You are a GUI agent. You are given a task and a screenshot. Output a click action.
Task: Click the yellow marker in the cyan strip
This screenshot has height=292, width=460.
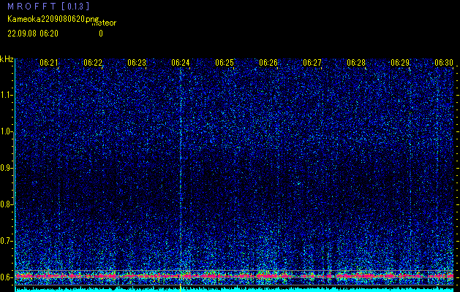tap(180, 288)
